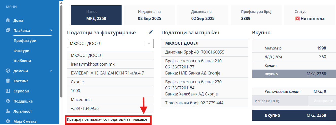Open Профактури in the sidebar
336x125 pixels.
click(25, 41)
